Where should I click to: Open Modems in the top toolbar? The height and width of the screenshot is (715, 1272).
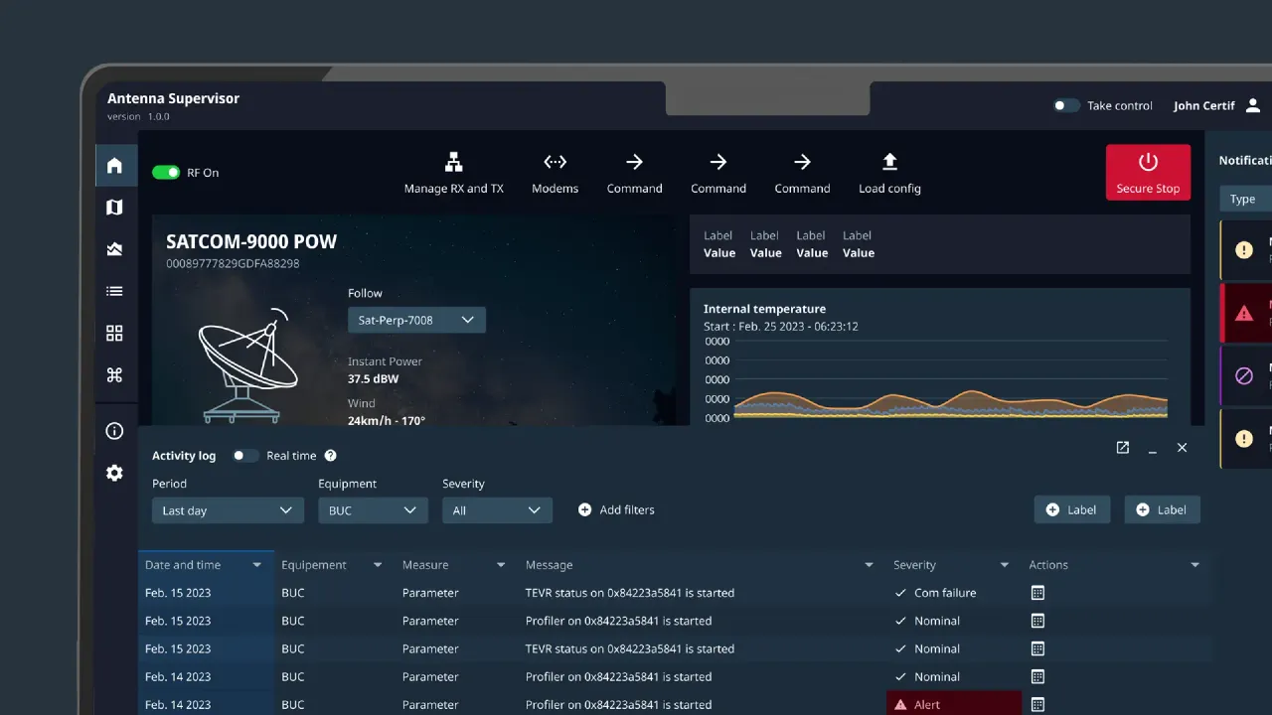coord(555,173)
